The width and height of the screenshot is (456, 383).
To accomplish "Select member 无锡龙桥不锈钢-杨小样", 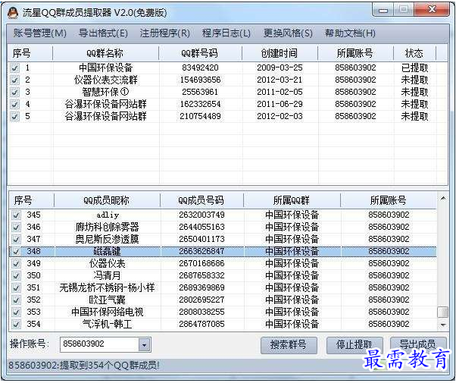I will (108, 288).
